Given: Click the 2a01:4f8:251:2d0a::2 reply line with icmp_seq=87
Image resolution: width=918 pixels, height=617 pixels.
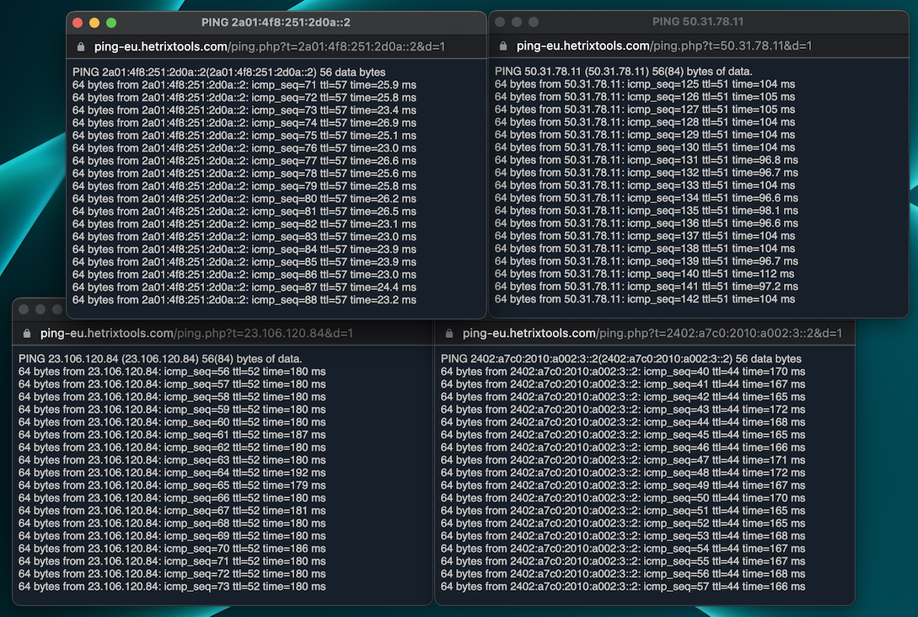Looking at the screenshot, I should point(244,287).
